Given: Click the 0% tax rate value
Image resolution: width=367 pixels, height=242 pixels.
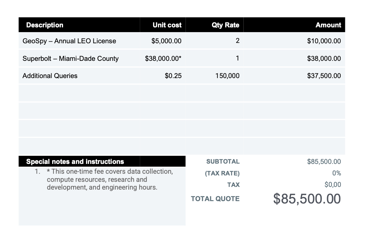Looking at the screenshot, I should pyautogui.click(x=336, y=173).
